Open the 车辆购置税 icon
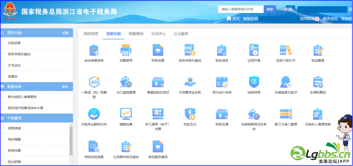Image resolution: width=353 pixels, height=166 pixels. 318,82
